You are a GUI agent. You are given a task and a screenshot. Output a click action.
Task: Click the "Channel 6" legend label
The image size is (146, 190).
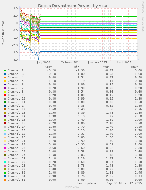[x=16, y=85]
